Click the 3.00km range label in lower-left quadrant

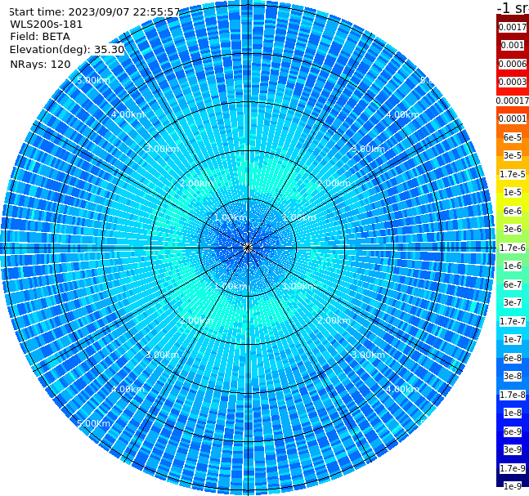[x=162, y=355]
